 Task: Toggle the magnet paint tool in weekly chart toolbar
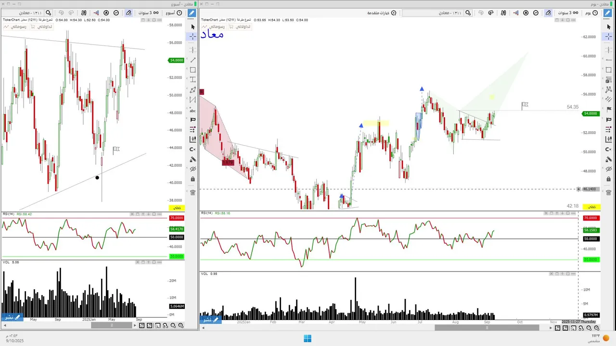tap(128, 13)
